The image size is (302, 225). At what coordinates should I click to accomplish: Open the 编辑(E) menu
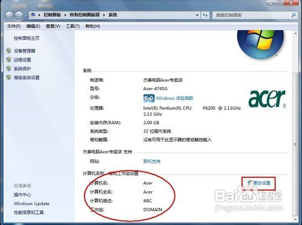tap(33, 27)
